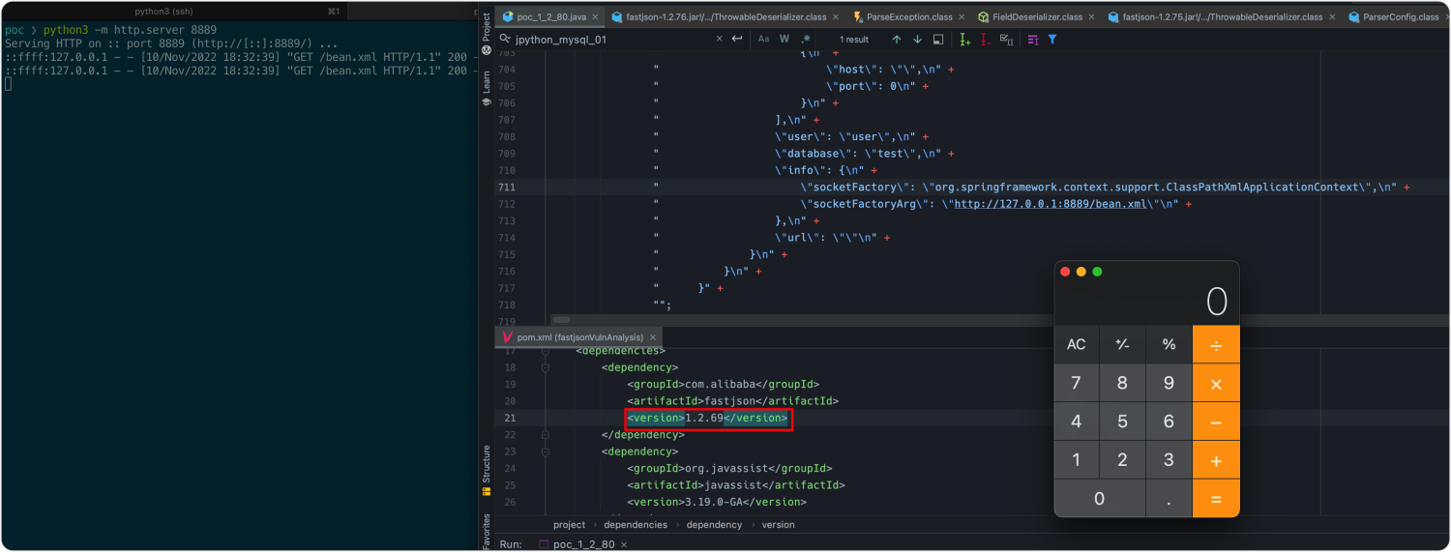This screenshot has width=1451, height=552.
Task: Click 'dependencies' in XML breadcrumb
Action: pos(636,524)
